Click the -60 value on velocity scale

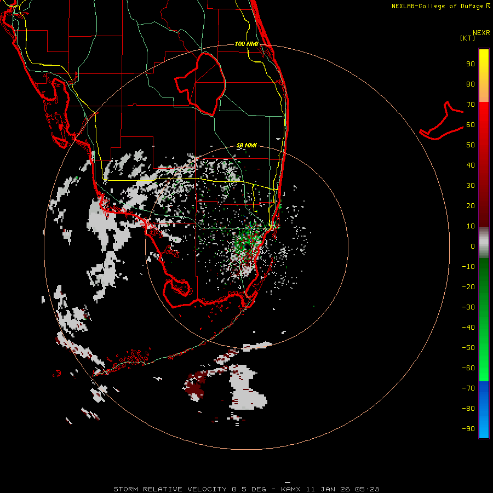coord(468,368)
